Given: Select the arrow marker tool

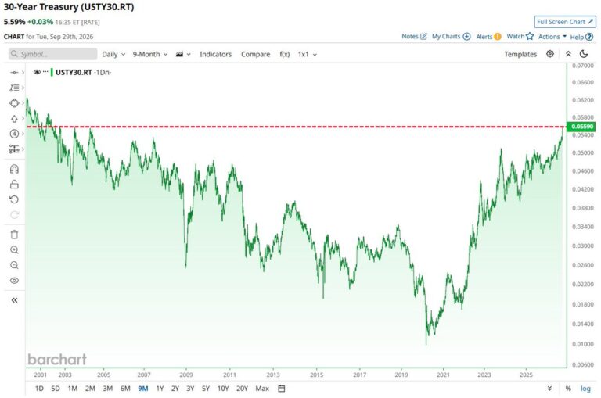Looking at the screenshot, I should coord(14,118).
